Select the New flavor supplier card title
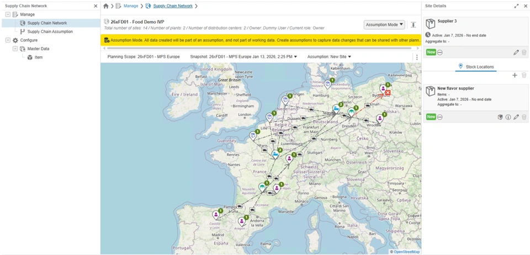 455,88
